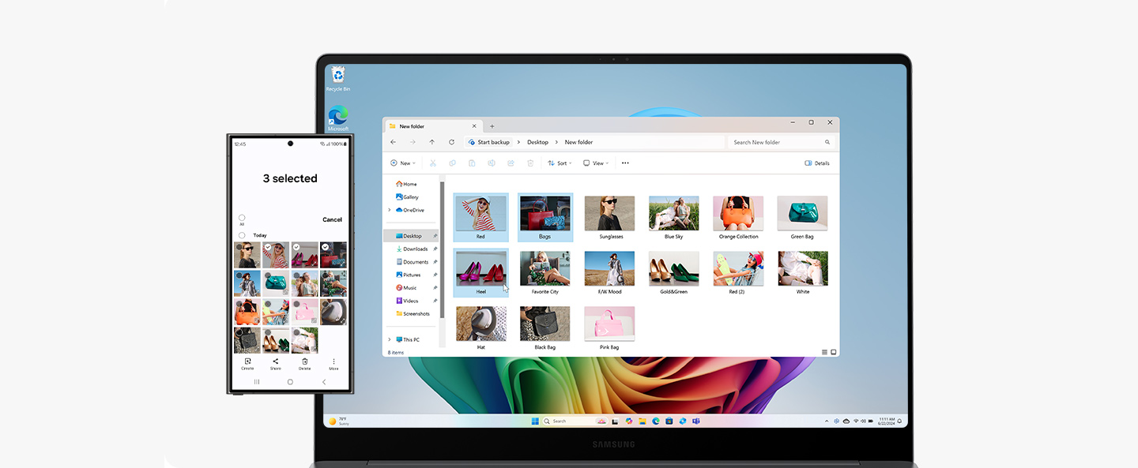The height and width of the screenshot is (468, 1138).
Task: Open Downloads in the navigation pane
Action: [x=411, y=249]
